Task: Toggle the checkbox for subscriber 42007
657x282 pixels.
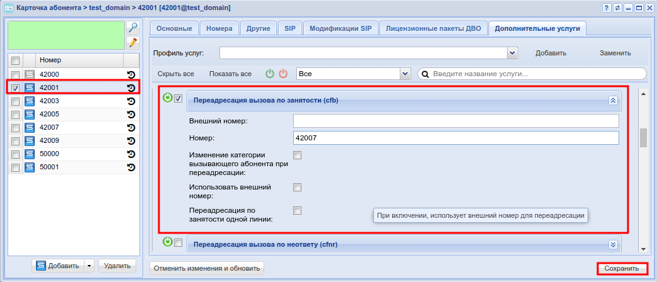Action: pyautogui.click(x=16, y=127)
